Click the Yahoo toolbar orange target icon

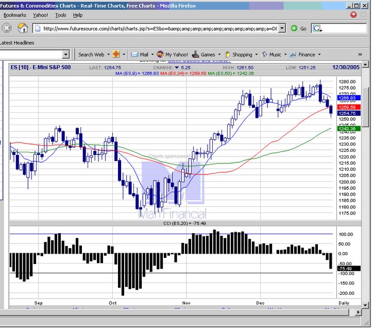[x=116, y=54]
